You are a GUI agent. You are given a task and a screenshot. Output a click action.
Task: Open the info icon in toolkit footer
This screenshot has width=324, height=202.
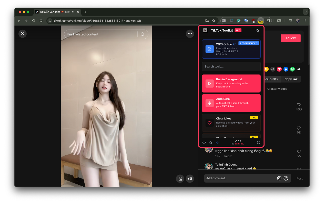pyautogui.click(x=204, y=142)
